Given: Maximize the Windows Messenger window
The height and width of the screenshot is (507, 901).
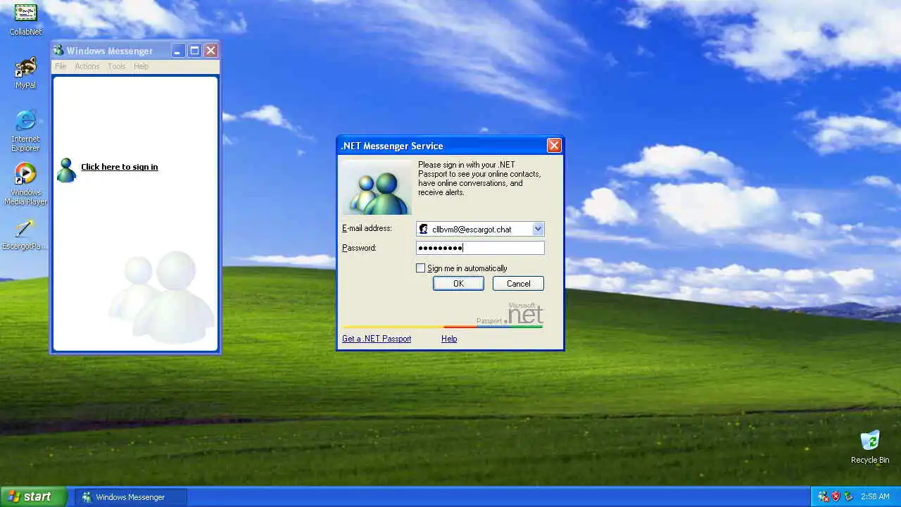Looking at the screenshot, I should [194, 51].
